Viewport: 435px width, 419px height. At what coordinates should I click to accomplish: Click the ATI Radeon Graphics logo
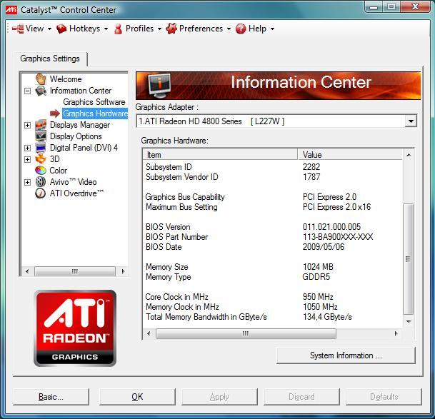coord(75,328)
